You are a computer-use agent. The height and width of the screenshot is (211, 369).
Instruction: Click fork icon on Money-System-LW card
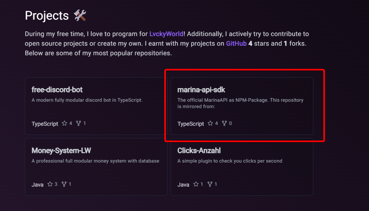(x=64, y=184)
